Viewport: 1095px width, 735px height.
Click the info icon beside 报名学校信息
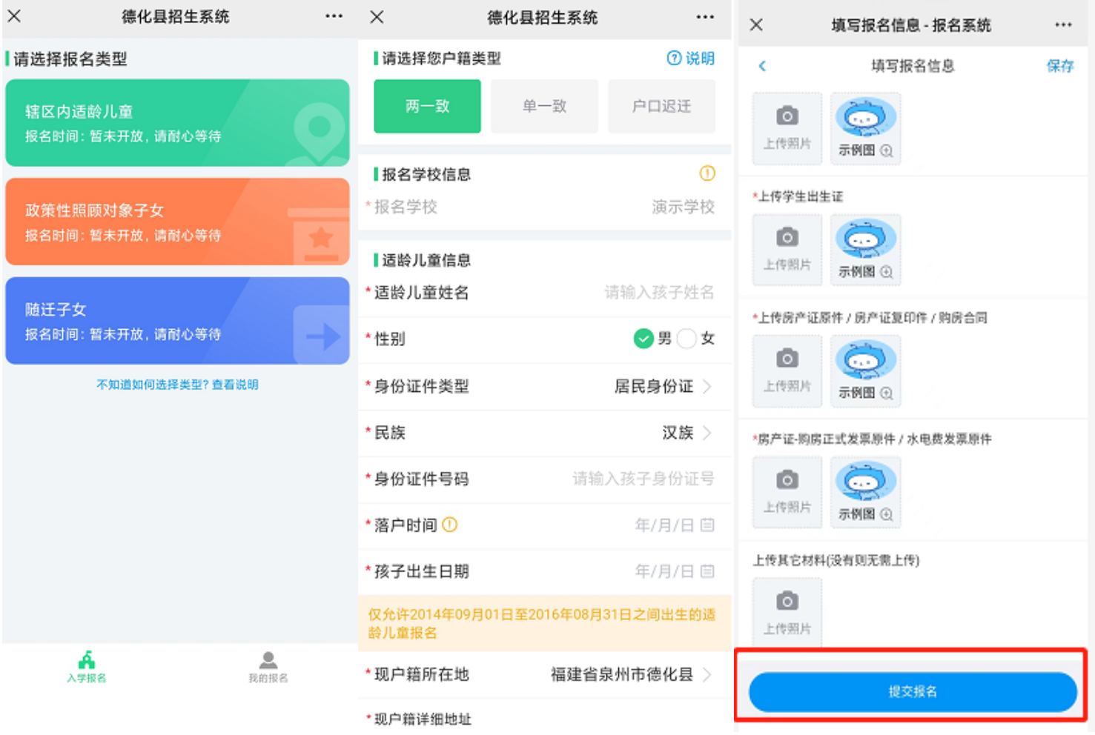707,173
